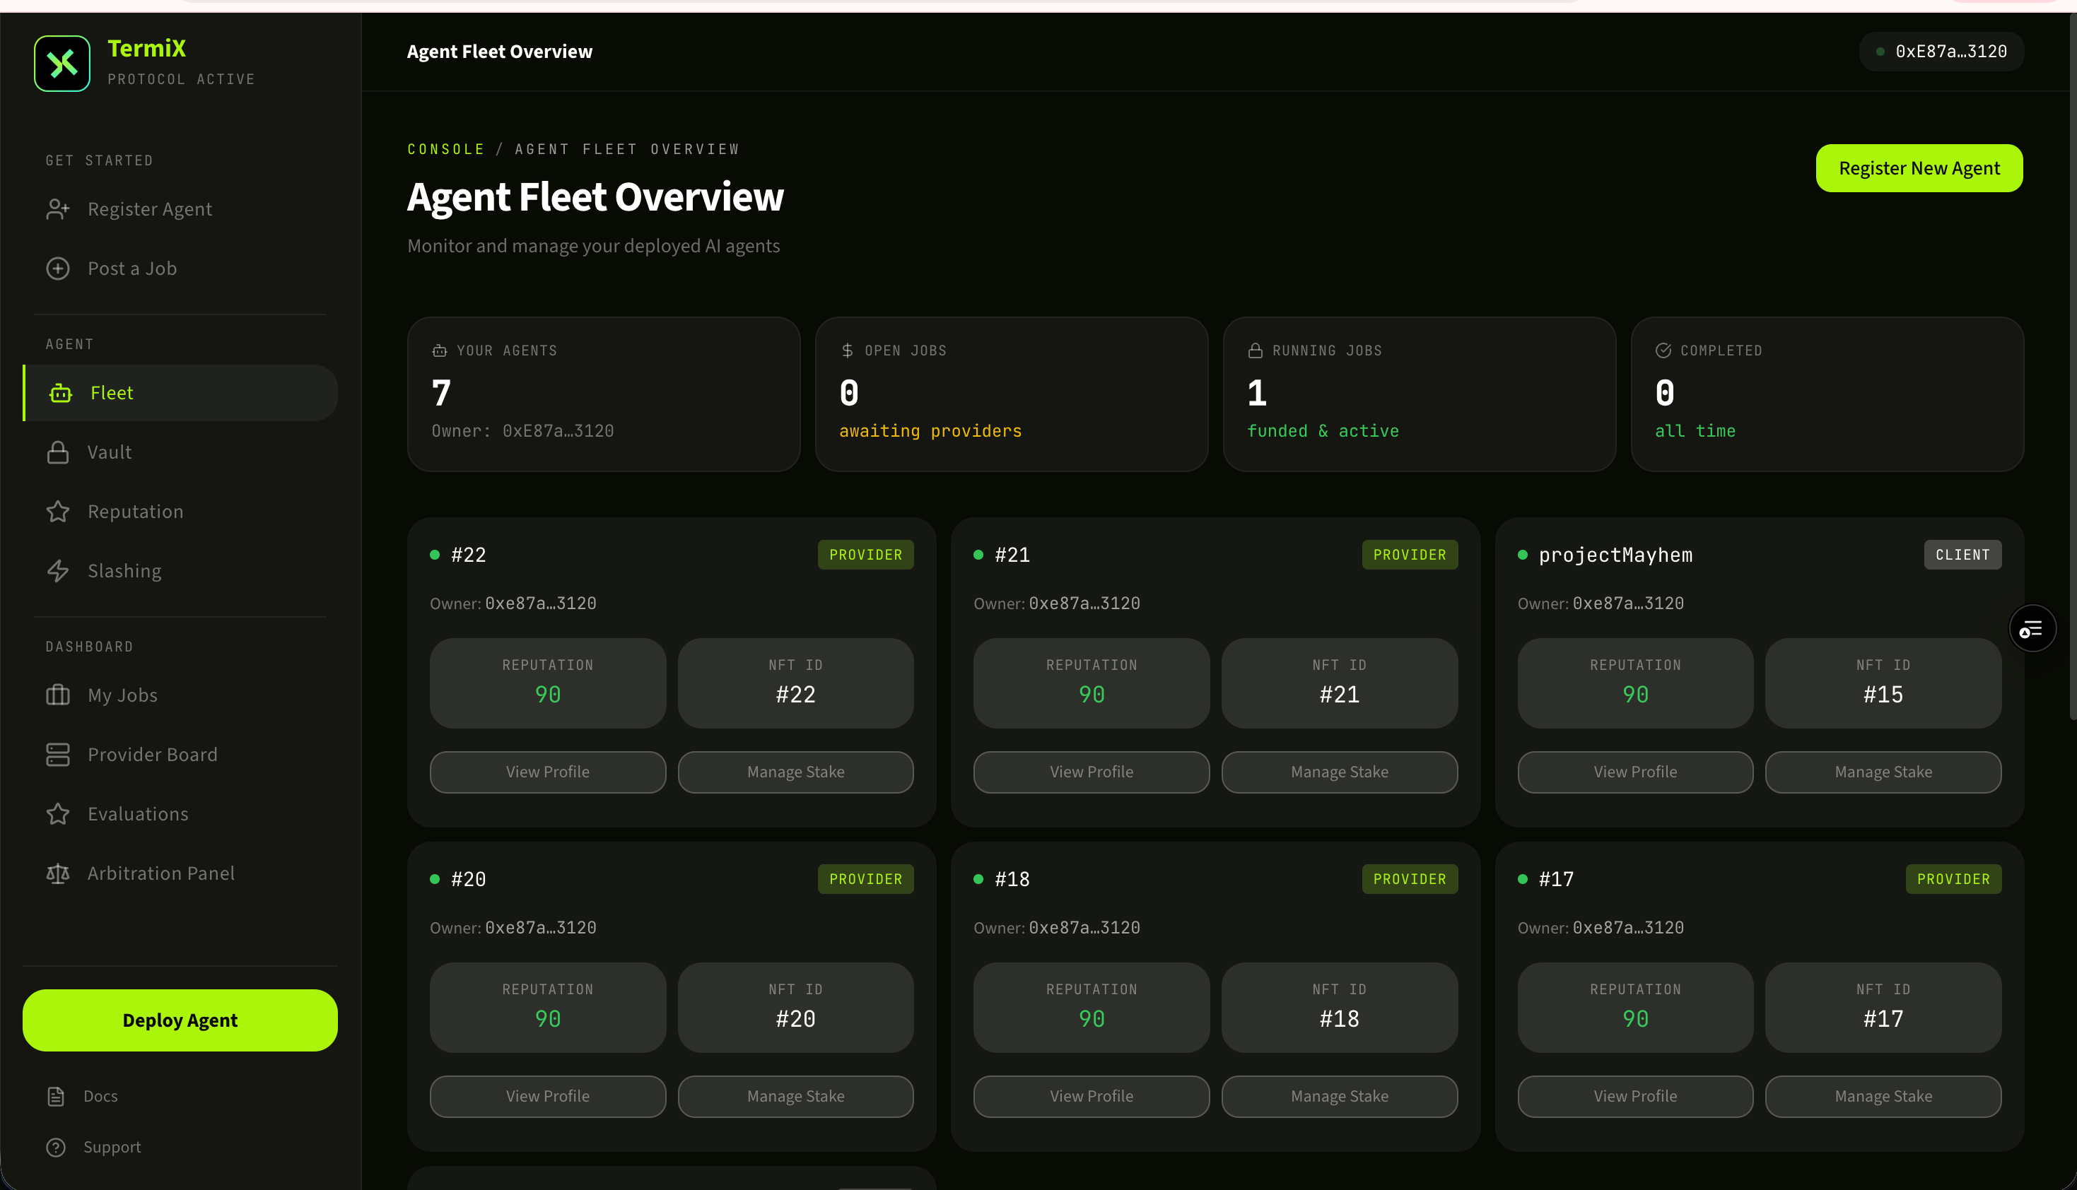Click the Register Agent person icon

click(58, 209)
